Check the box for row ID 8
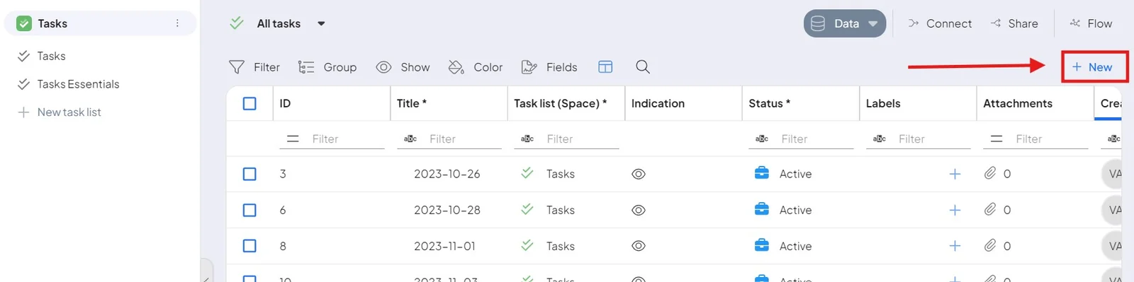 [249, 246]
